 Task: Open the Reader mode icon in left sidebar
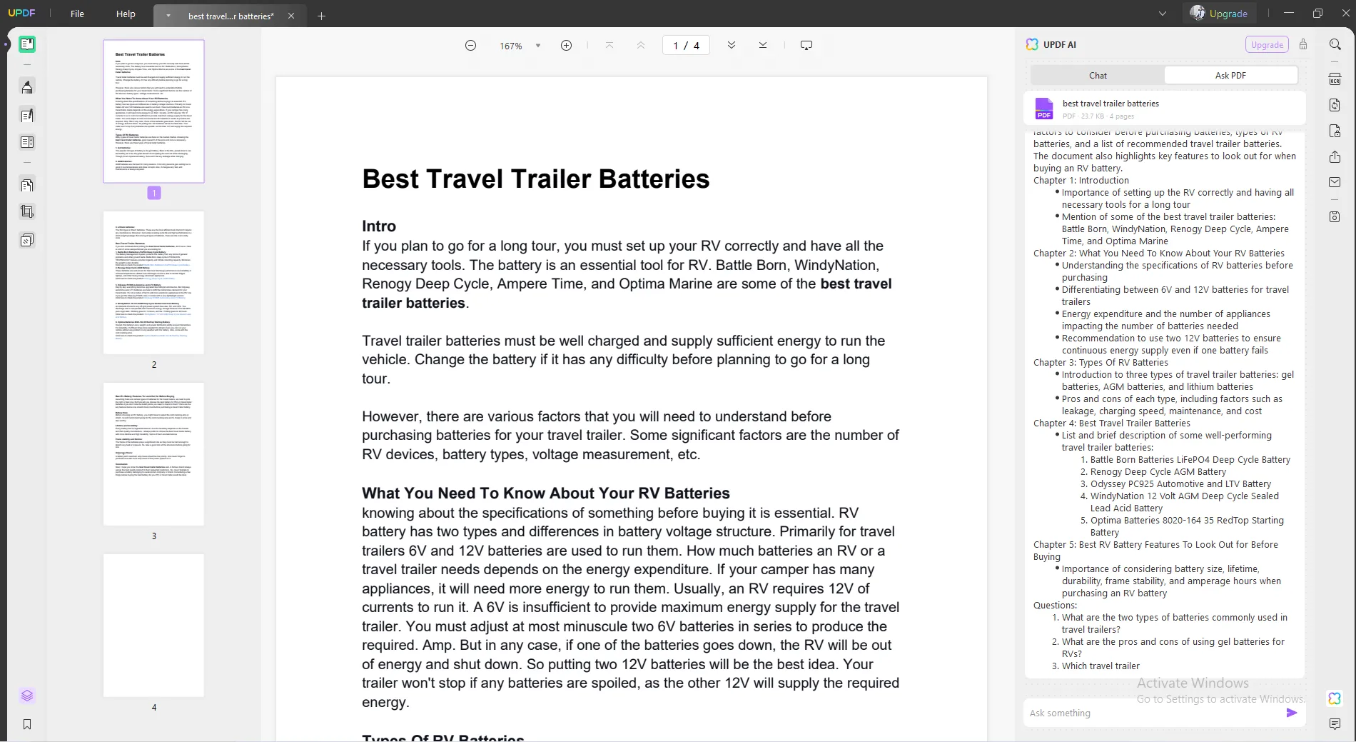pyautogui.click(x=27, y=44)
